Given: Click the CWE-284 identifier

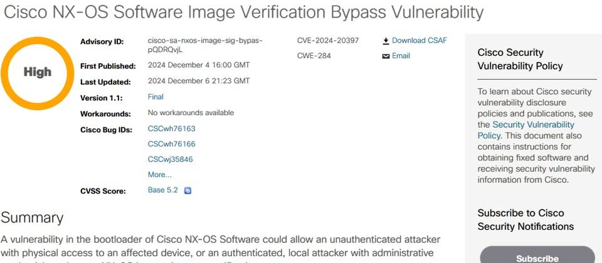Looking at the screenshot, I should pyautogui.click(x=314, y=56).
